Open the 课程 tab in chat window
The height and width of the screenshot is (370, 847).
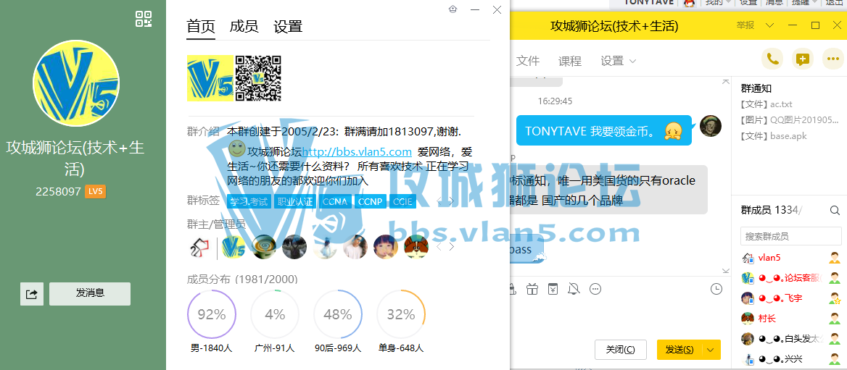tap(570, 61)
